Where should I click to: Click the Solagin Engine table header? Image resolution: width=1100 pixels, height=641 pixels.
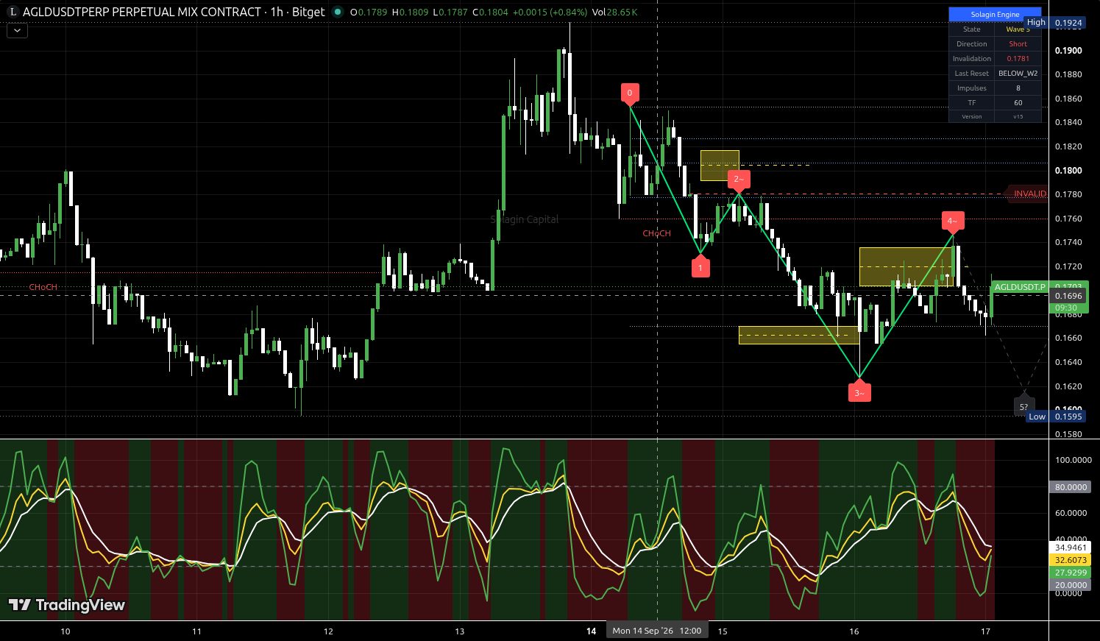tap(995, 14)
